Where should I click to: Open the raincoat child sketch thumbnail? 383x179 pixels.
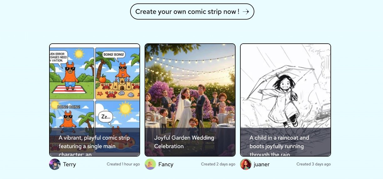[285, 100]
